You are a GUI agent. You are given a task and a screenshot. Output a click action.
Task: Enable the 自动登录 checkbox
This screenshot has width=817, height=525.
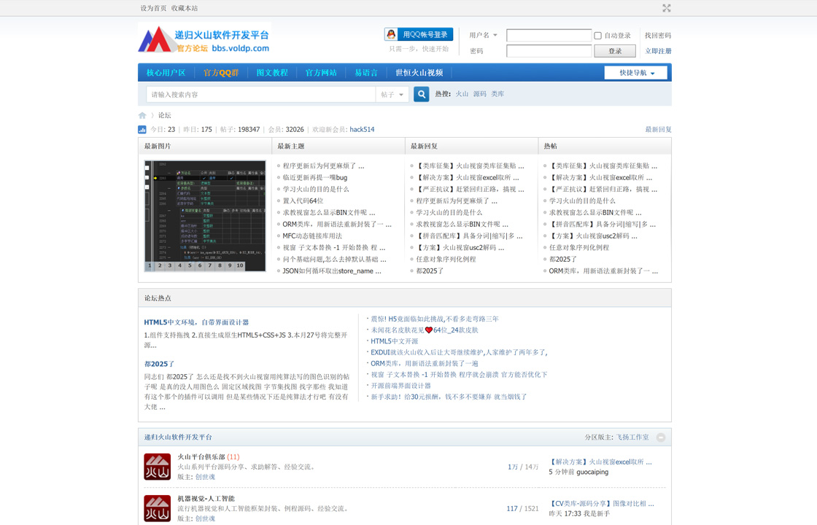pyautogui.click(x=597, y=36)
